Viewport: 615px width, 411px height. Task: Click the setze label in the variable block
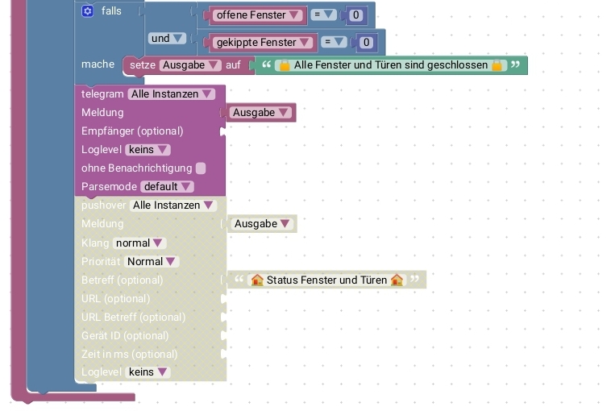click(x=143, y=65)
